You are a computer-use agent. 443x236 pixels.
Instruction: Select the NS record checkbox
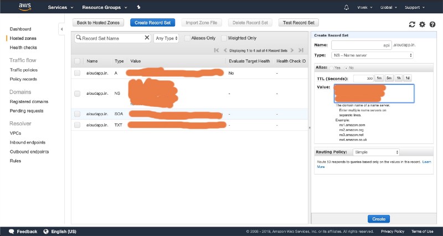tap(77, 94)
